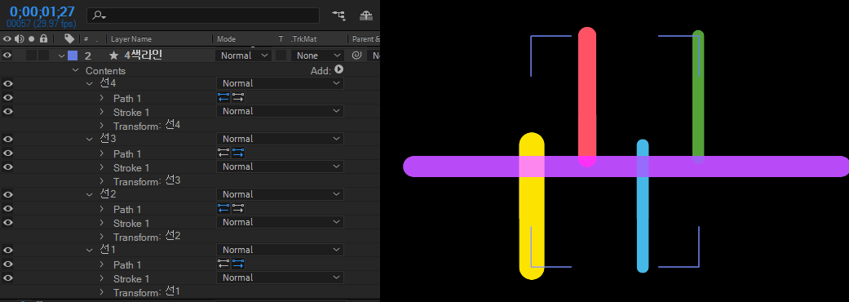Open the 선4 group blend mode dropdown
This screenshot has width=849, height=302.
[280, 83]
